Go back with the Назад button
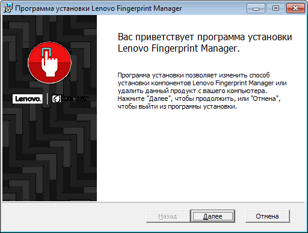Screen dimensions: 308x233 [168, 216]
